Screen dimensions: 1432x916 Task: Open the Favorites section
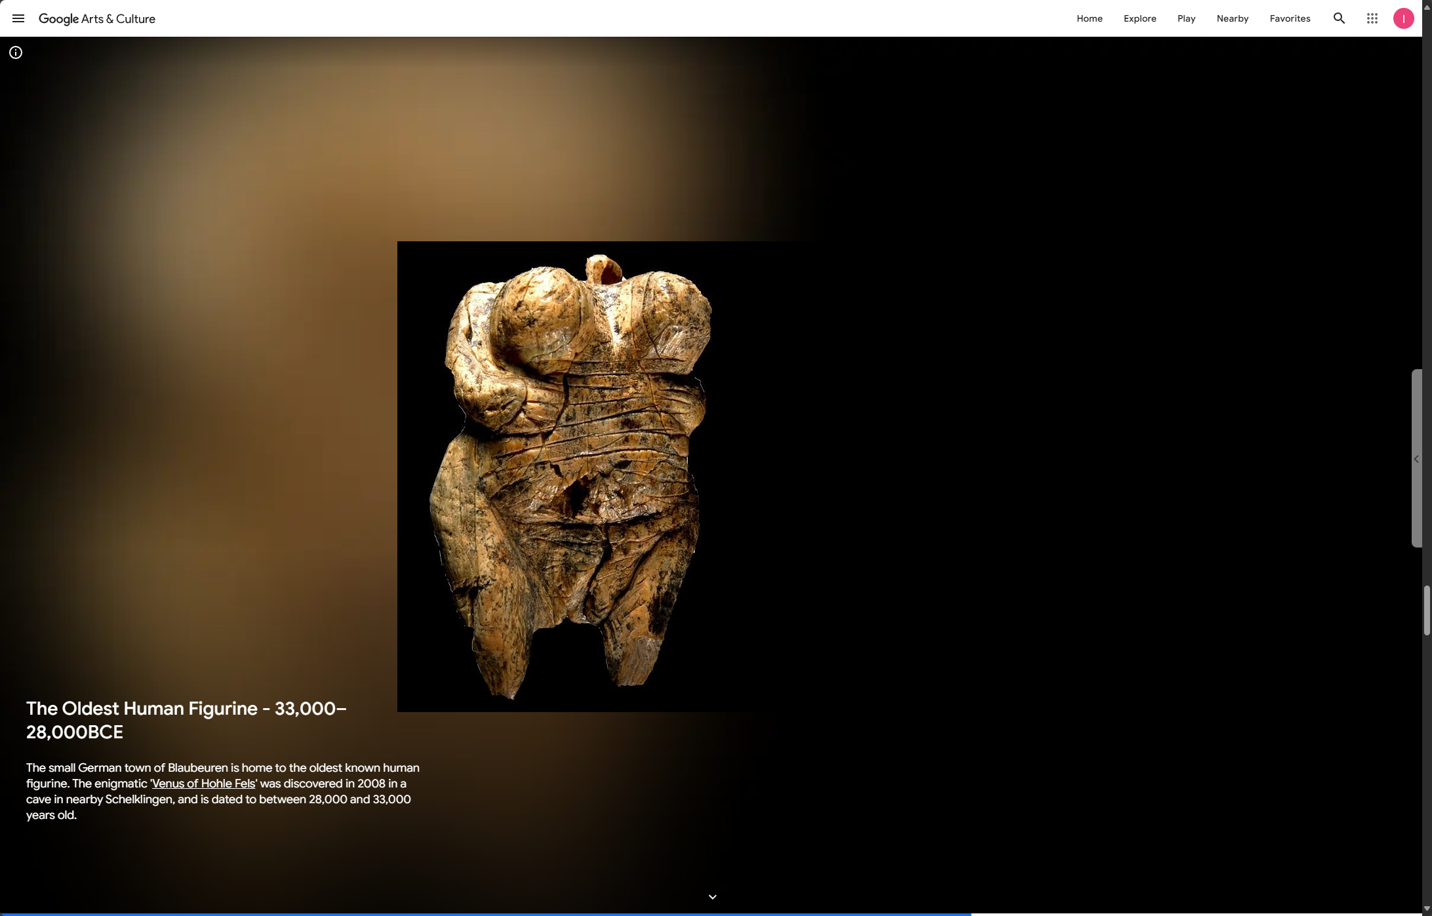point(1290,18)
